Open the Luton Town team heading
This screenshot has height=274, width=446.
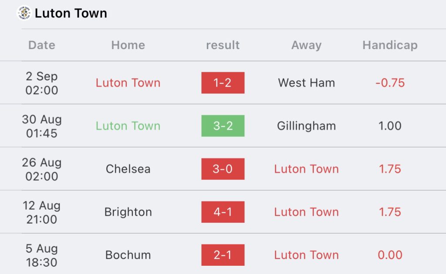71,13
